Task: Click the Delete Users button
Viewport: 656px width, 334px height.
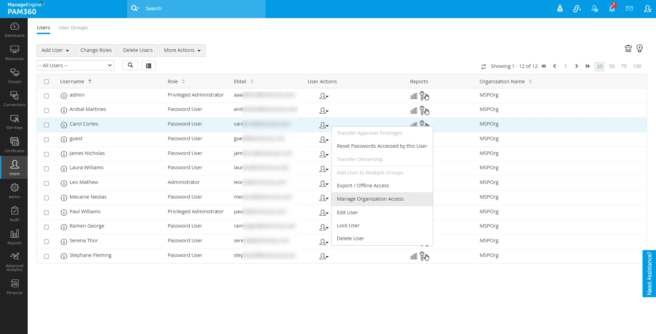Action: pyautogui.click(x=138, y=50)
